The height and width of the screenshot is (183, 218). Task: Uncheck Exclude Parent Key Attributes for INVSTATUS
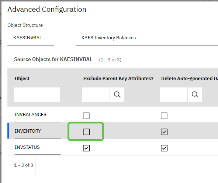click(x=86, y=148)
